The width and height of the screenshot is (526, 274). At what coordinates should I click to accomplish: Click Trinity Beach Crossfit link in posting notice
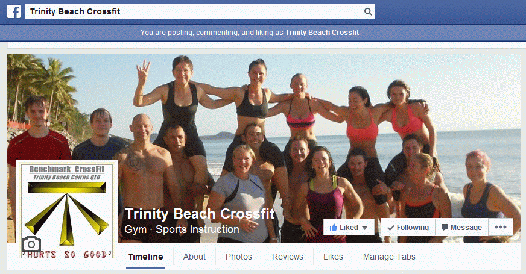(x=322, y=33)
